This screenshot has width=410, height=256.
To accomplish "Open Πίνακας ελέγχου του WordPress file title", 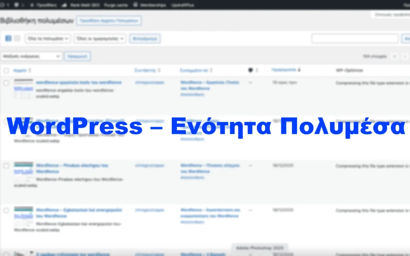I will pyautogui.click(x=72, y=168).
